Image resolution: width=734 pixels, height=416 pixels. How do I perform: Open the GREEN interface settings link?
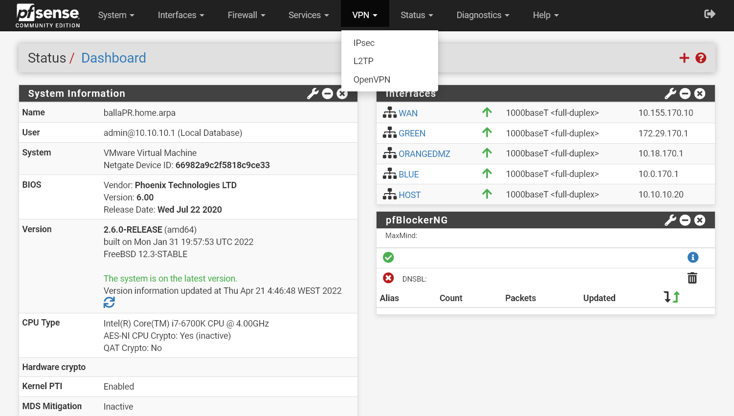[412, 133]
